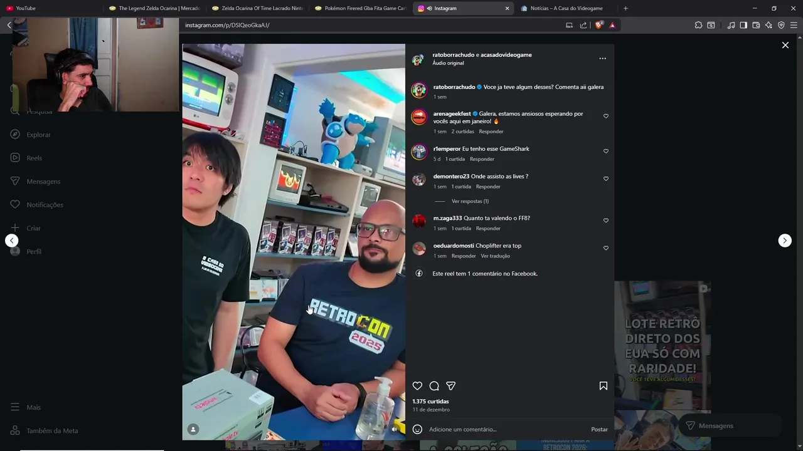
Task: Like r1emperor's comment
Action: (606, 151)
